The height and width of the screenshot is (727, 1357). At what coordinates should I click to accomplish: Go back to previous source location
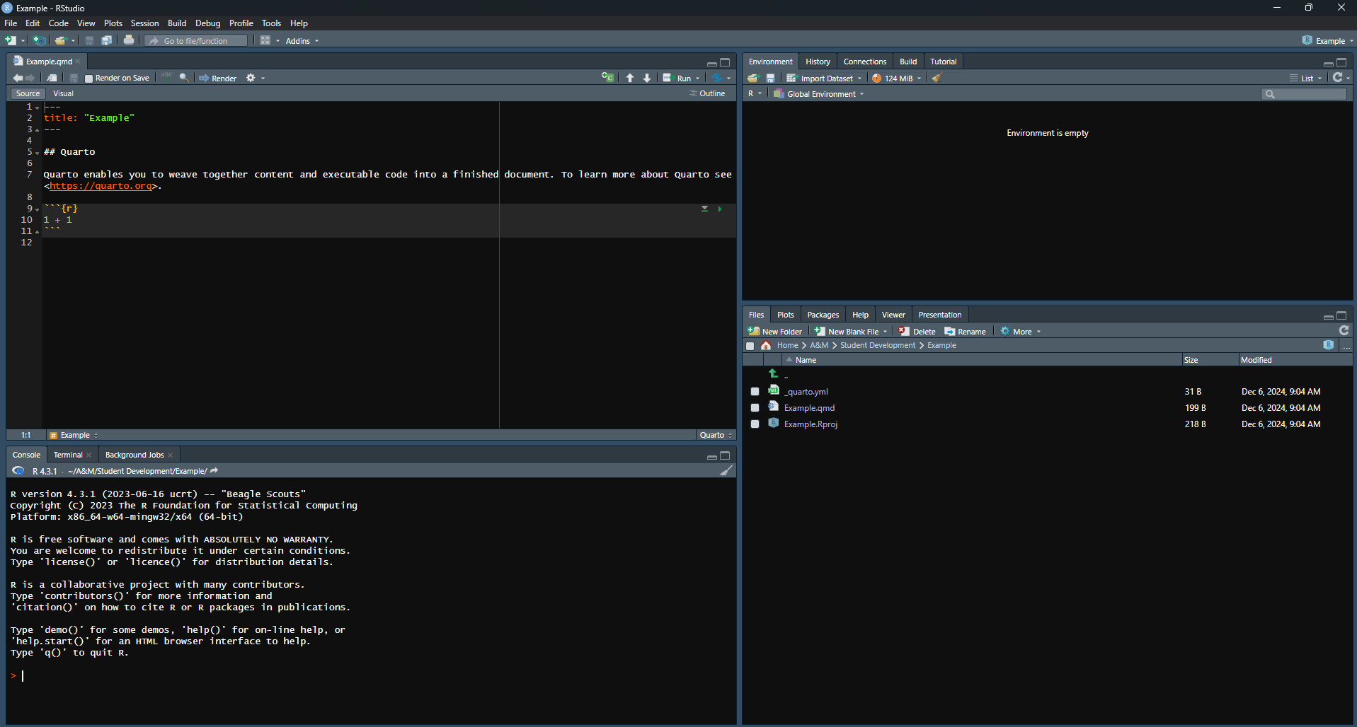(18, 78)
